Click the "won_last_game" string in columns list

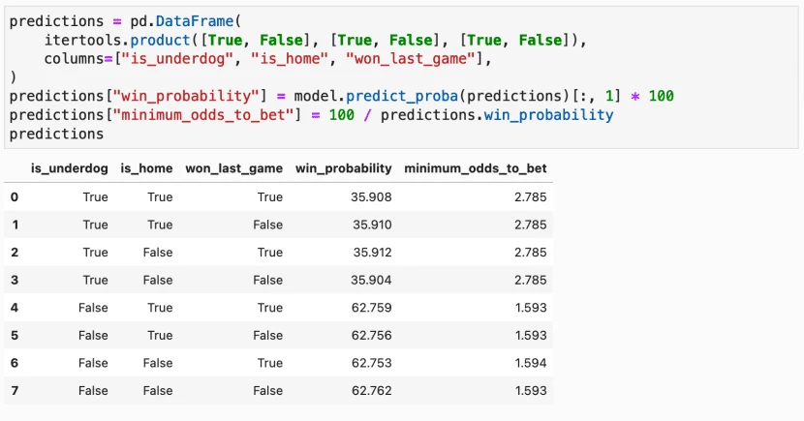click(410, 59)
